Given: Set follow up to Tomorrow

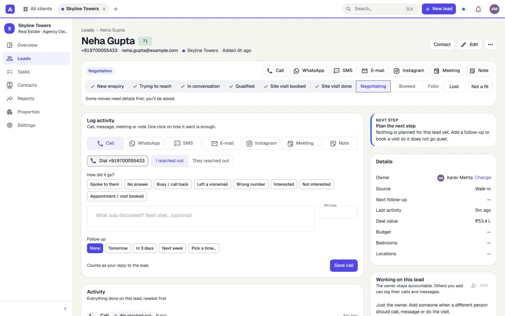Looking at the screenshot, I should [x=118, y=248].
